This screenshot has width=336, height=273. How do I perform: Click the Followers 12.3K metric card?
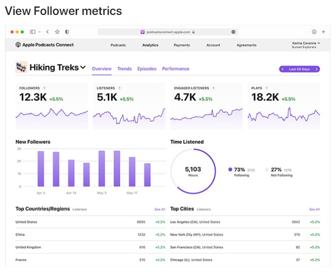pyautogui.click(x=52, y=106)
